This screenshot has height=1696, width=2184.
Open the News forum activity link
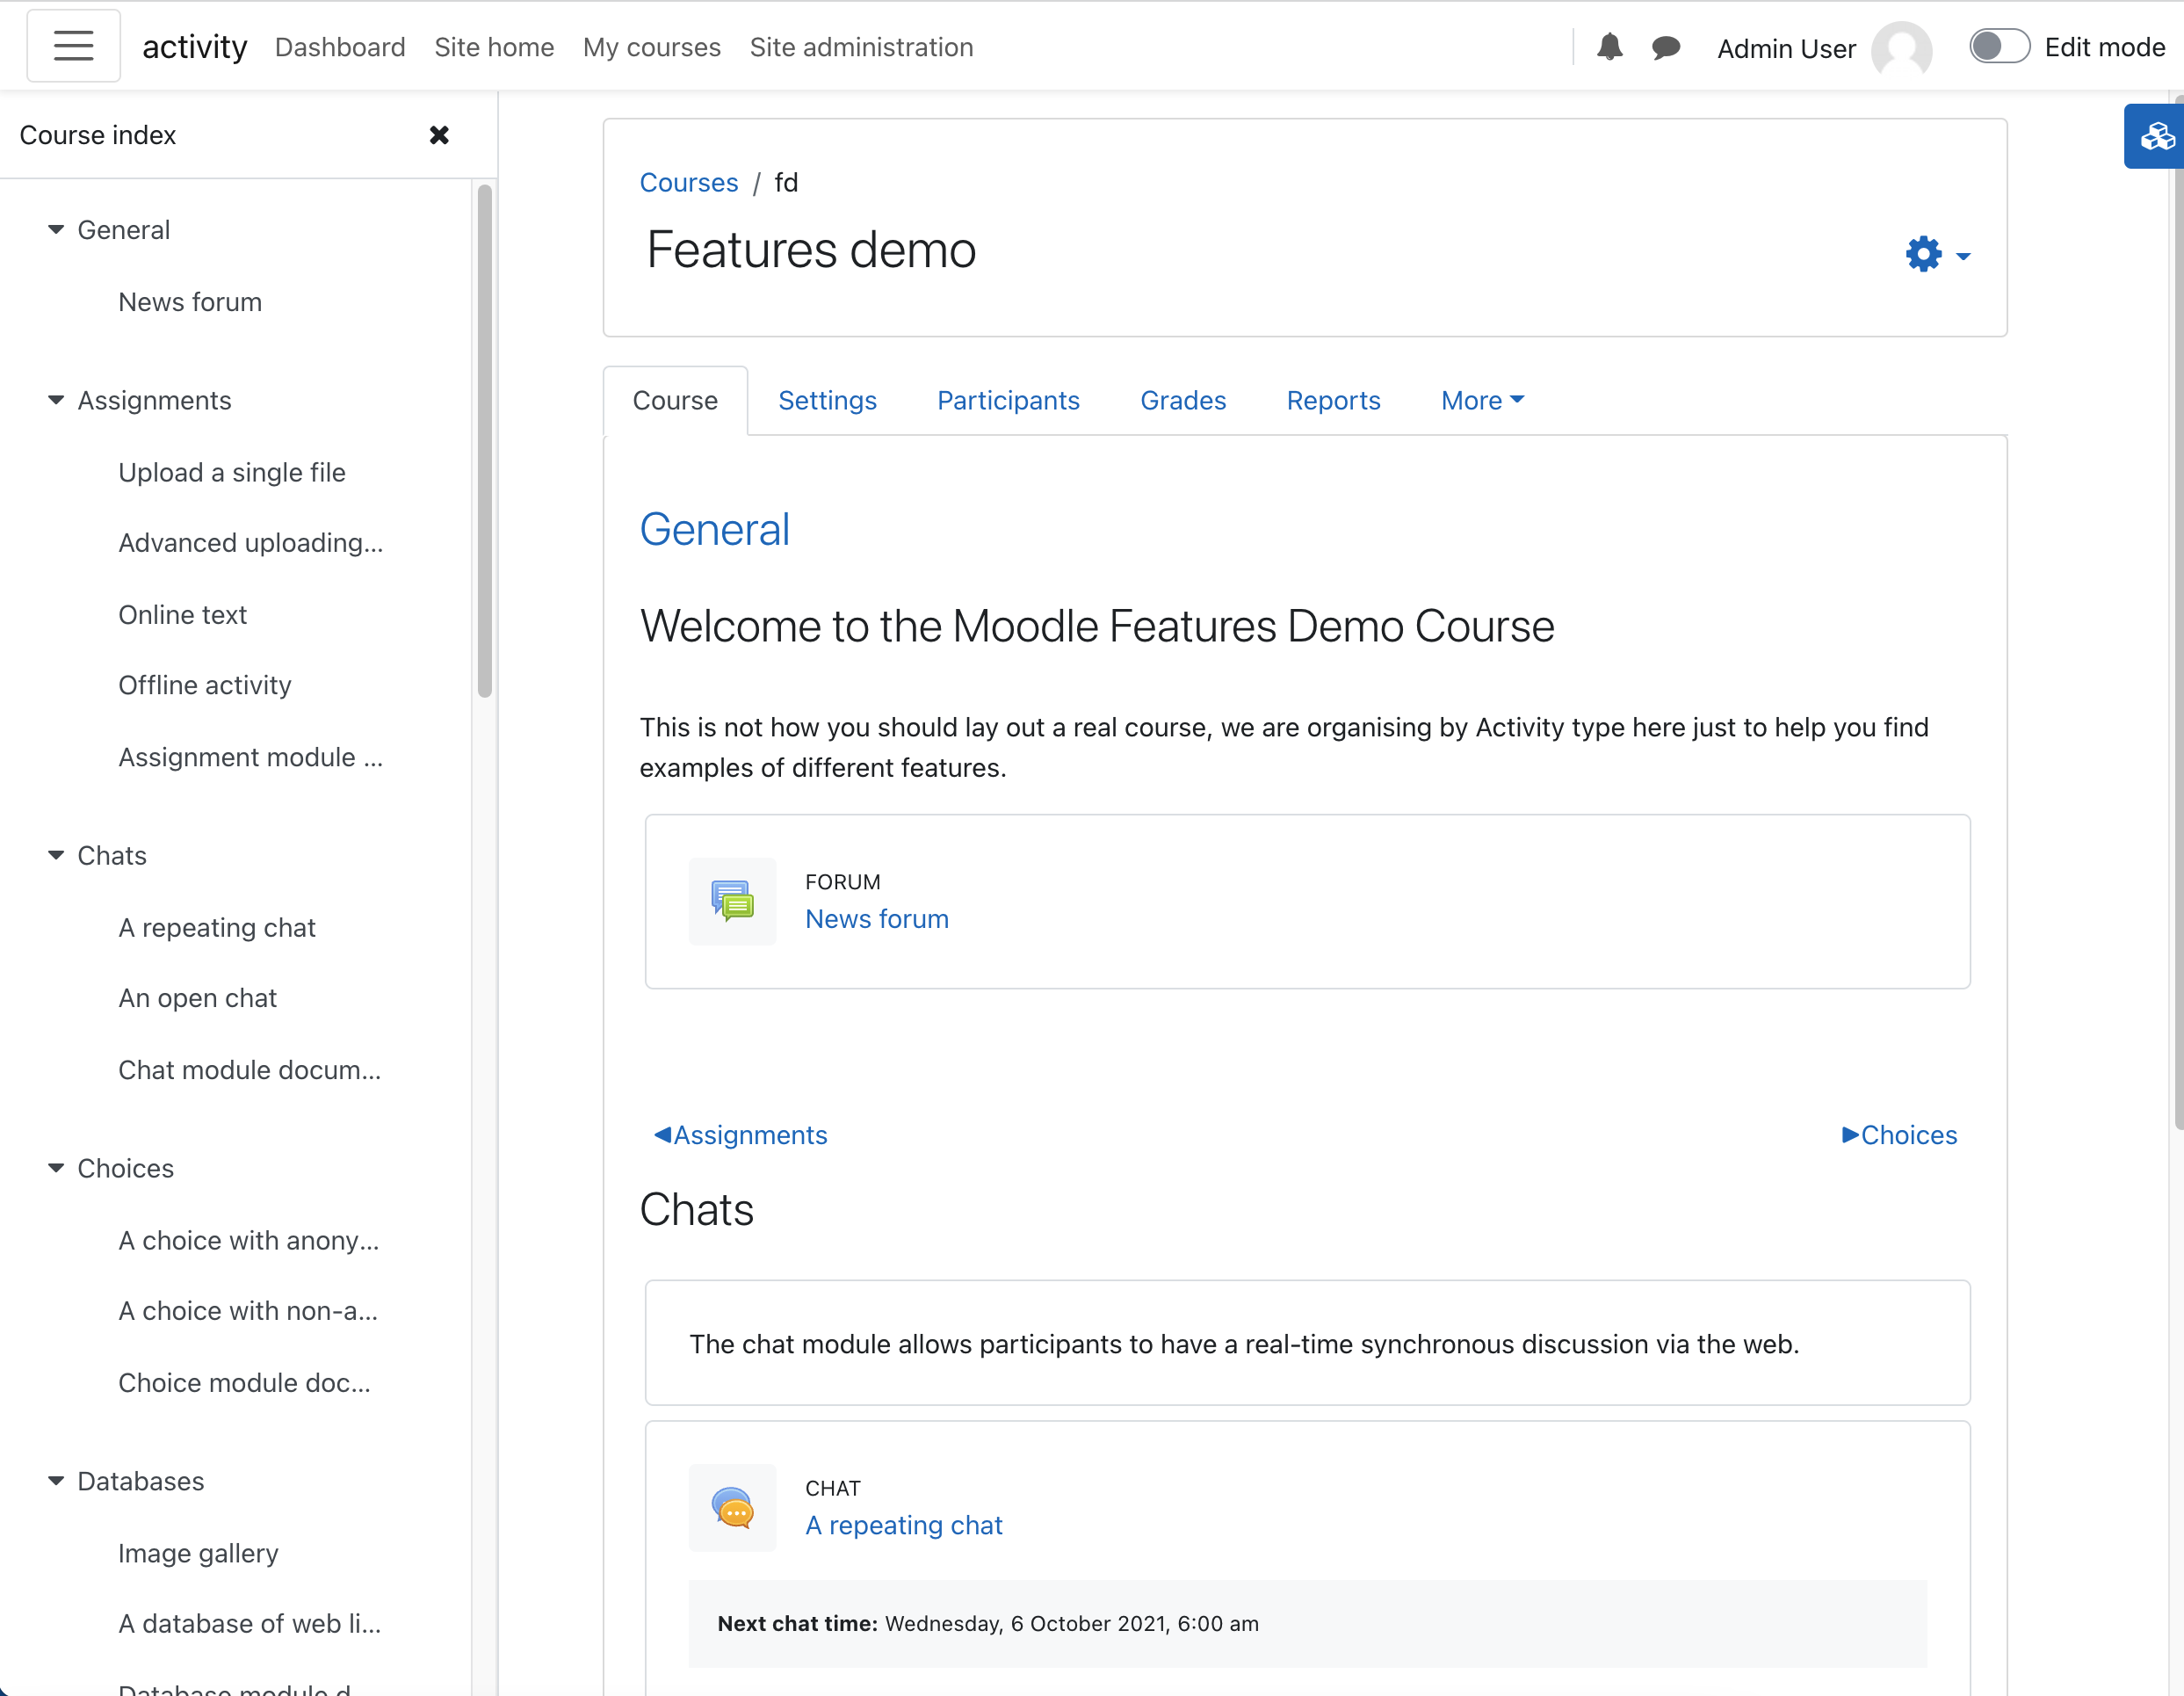[x=877, y=919]
